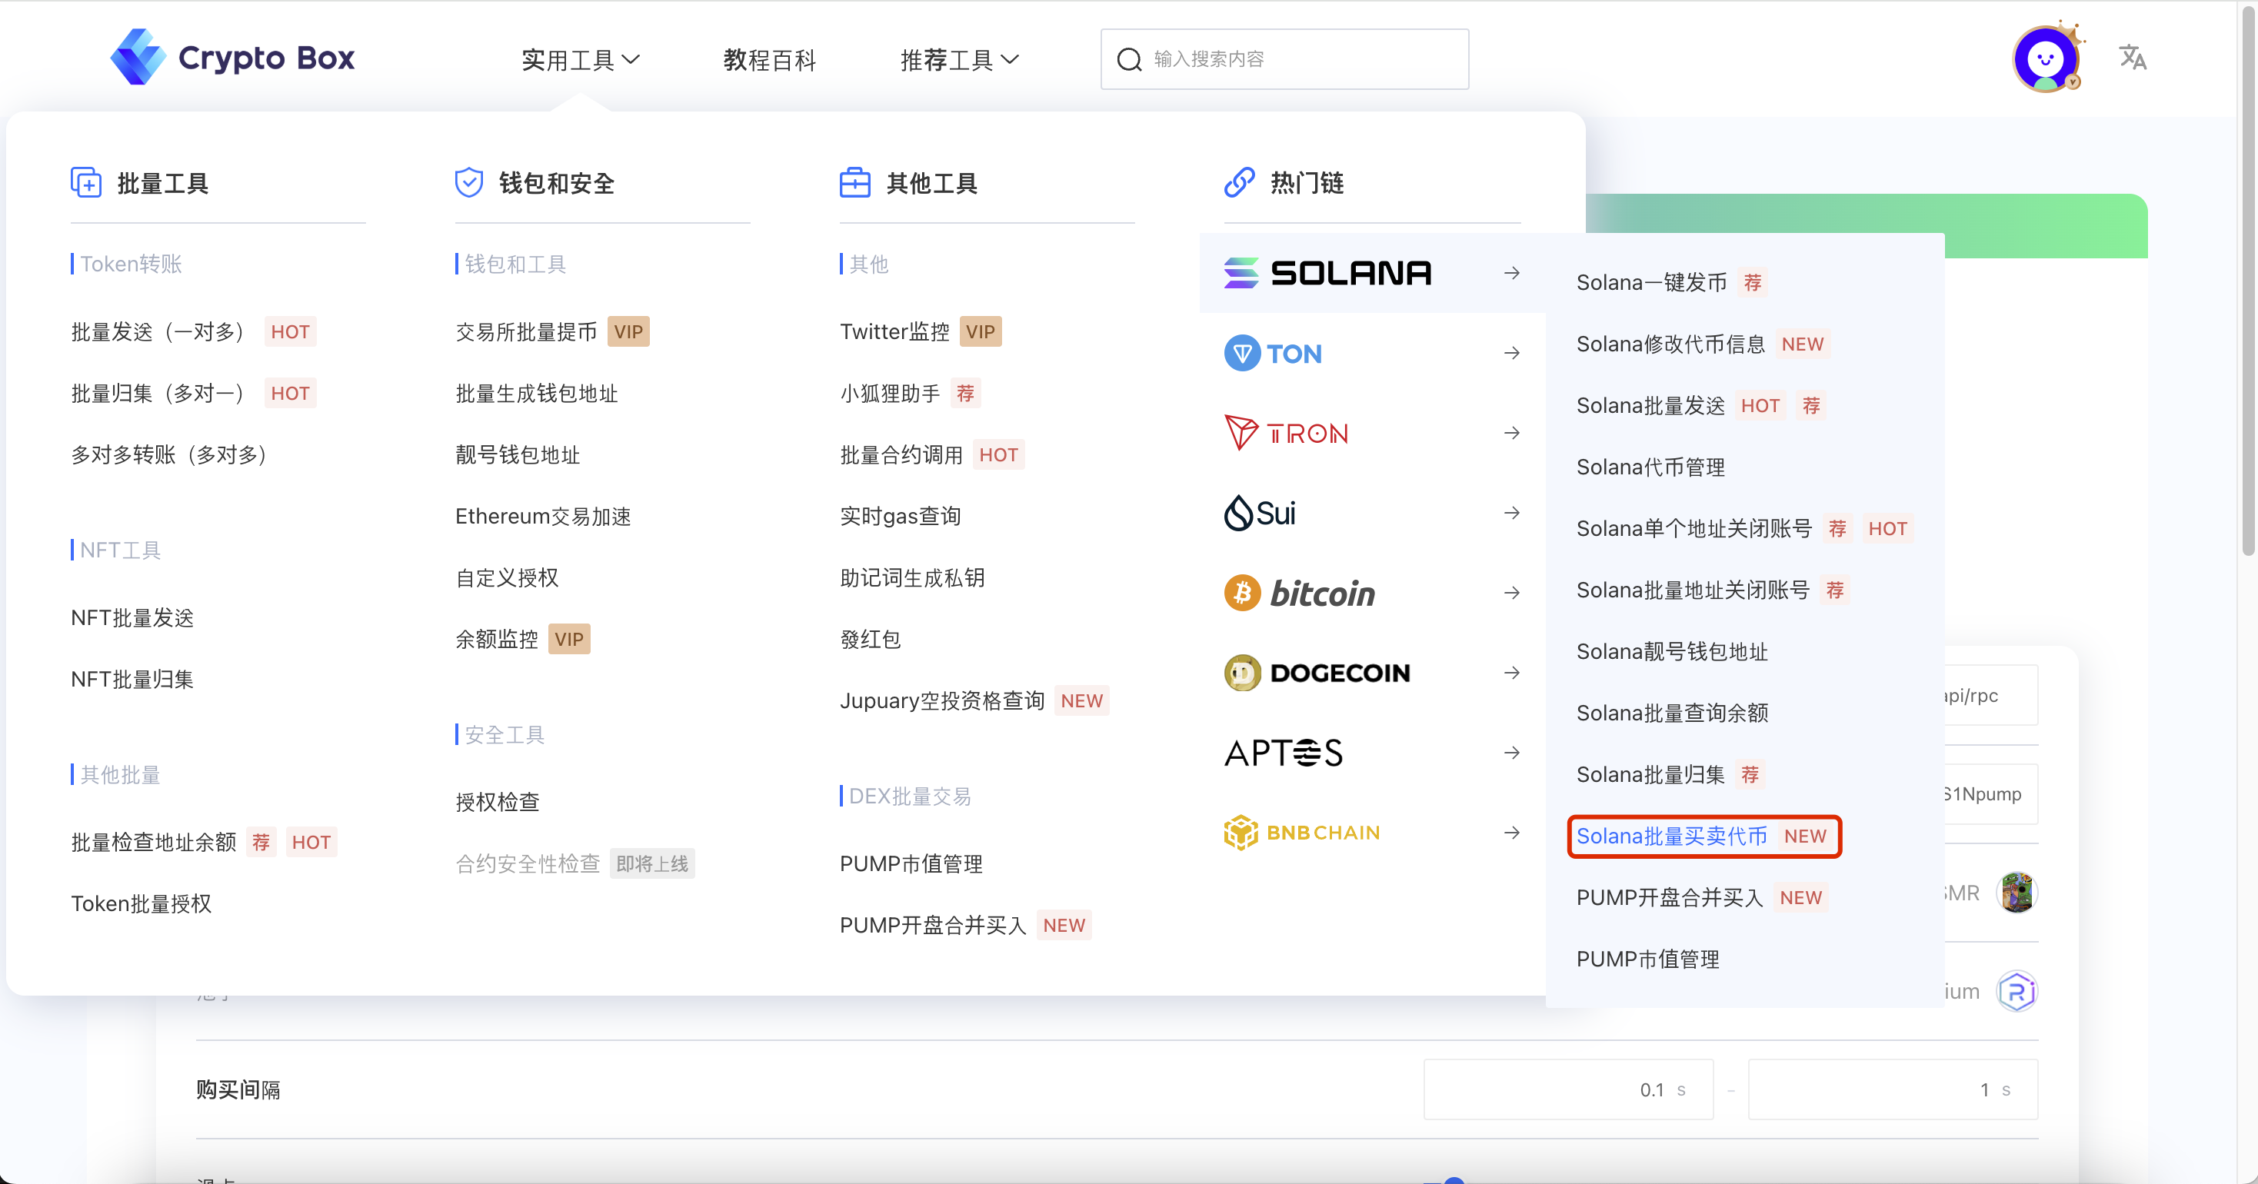
Task: Open 多对多转账 tool
Action: (x=169, y=454)
